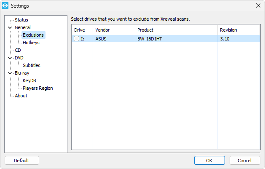Tick the checkbox for drive I:
The width and height of the screenshot is (265, 169).
point(76,39)
